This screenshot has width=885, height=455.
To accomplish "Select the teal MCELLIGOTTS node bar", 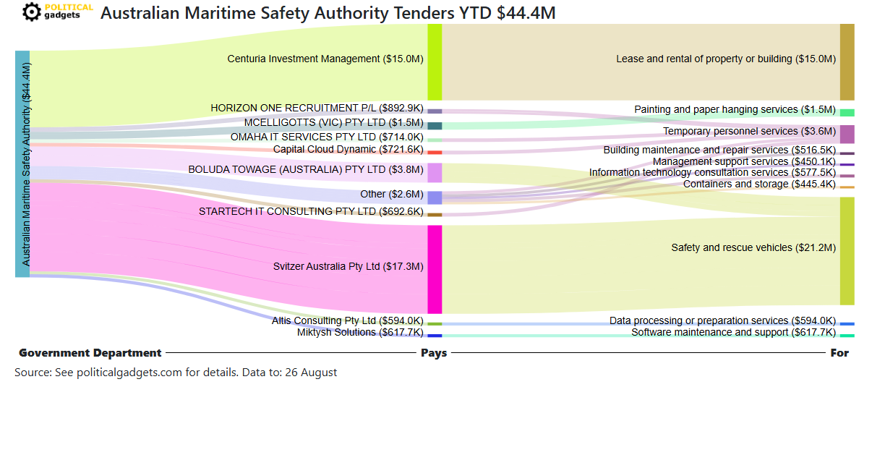I will [435, 126].
